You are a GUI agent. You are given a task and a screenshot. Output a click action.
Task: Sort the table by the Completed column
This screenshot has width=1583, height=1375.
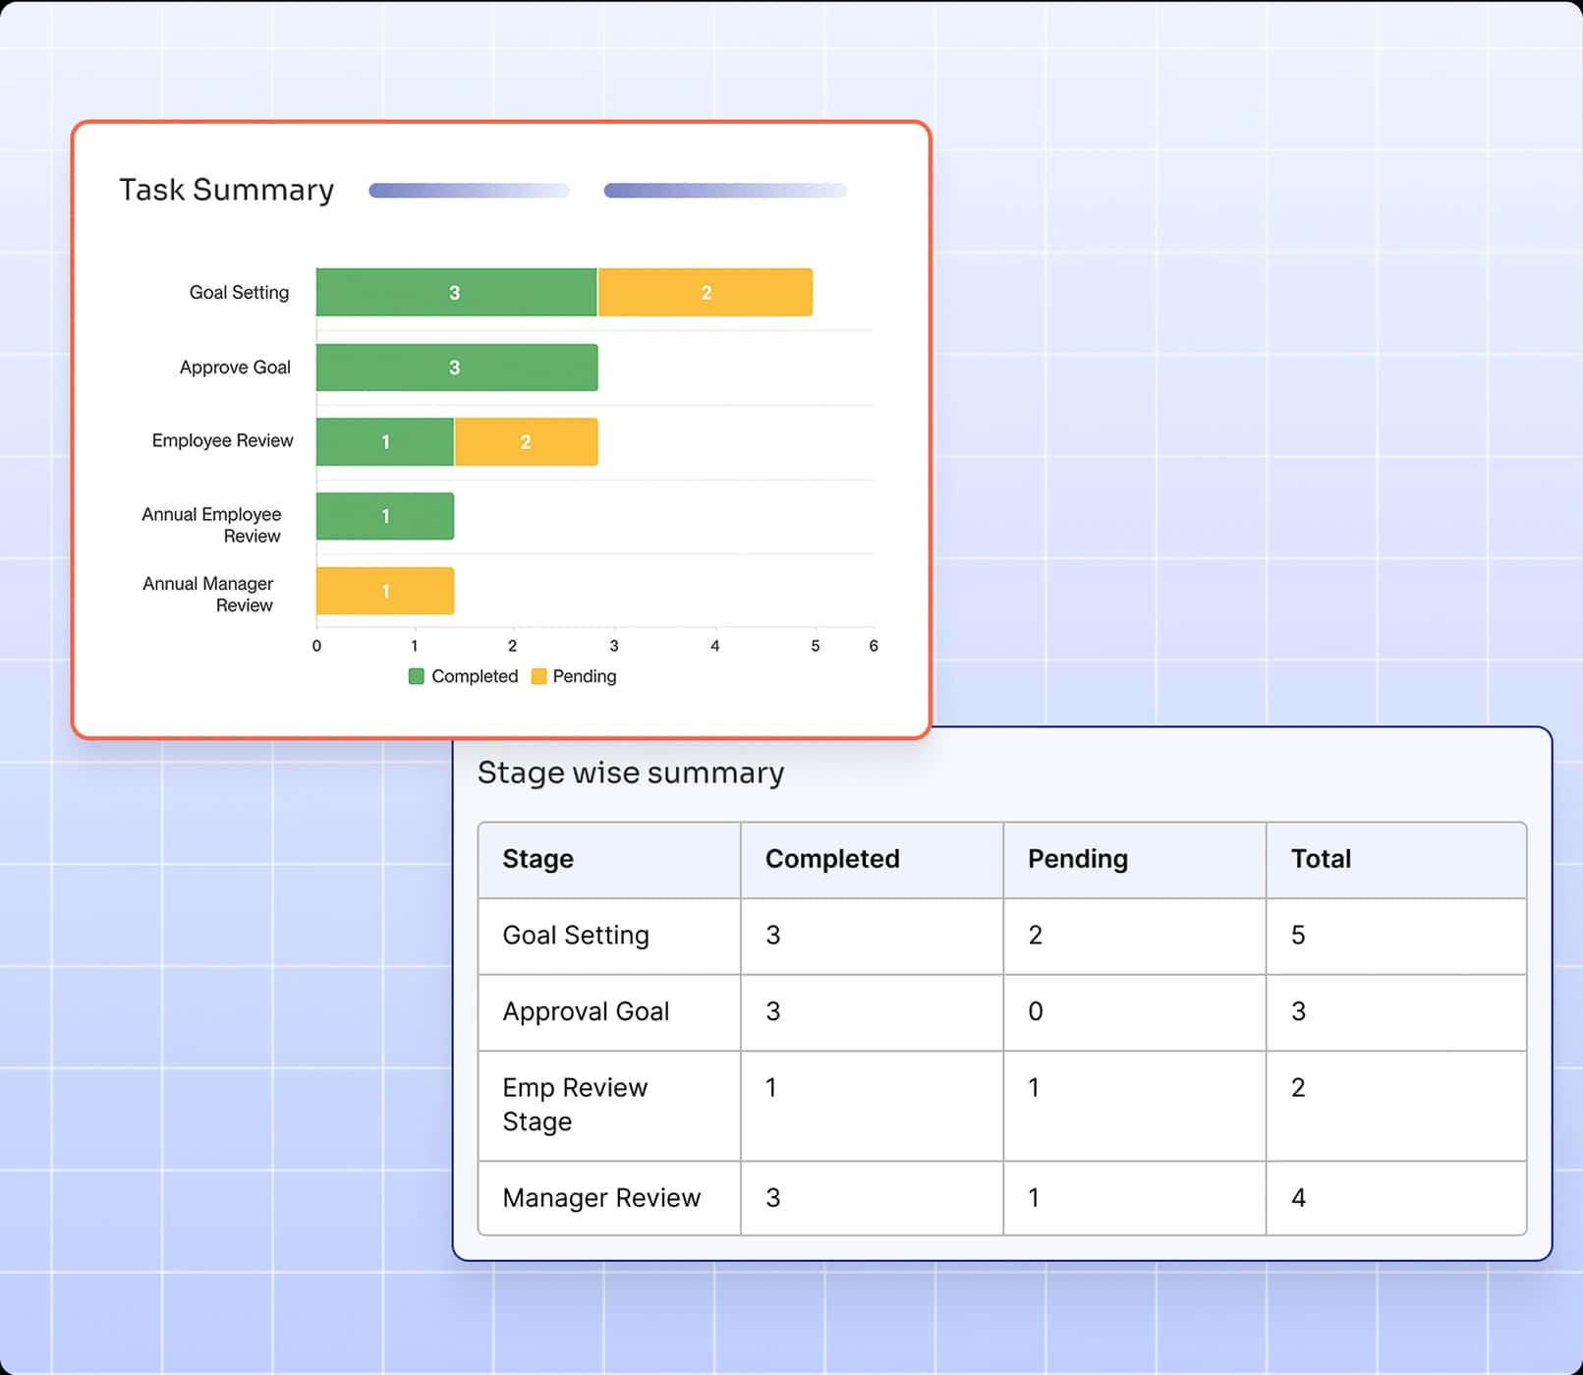click(x=832, y=858)
